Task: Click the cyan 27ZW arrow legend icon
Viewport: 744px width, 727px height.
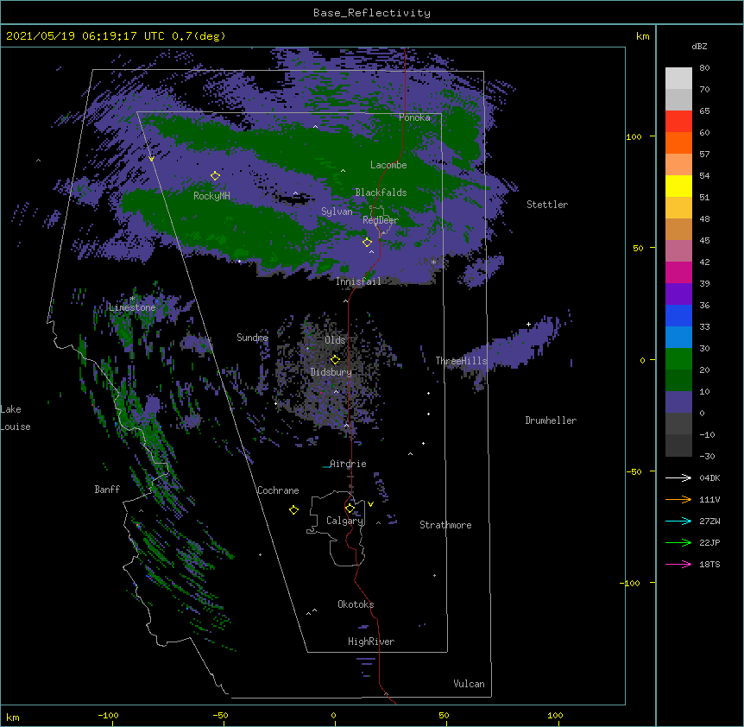Action: tap(678, 521)
